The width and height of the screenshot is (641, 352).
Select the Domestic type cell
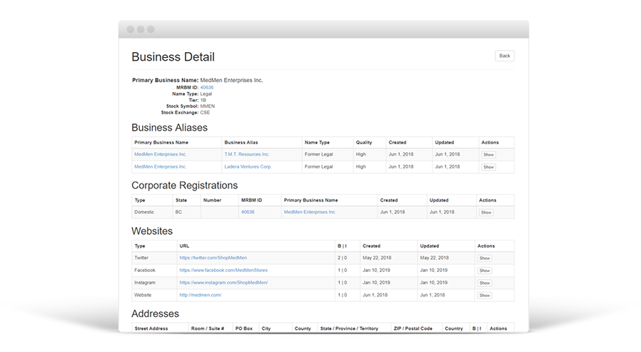tap(144, 212)
